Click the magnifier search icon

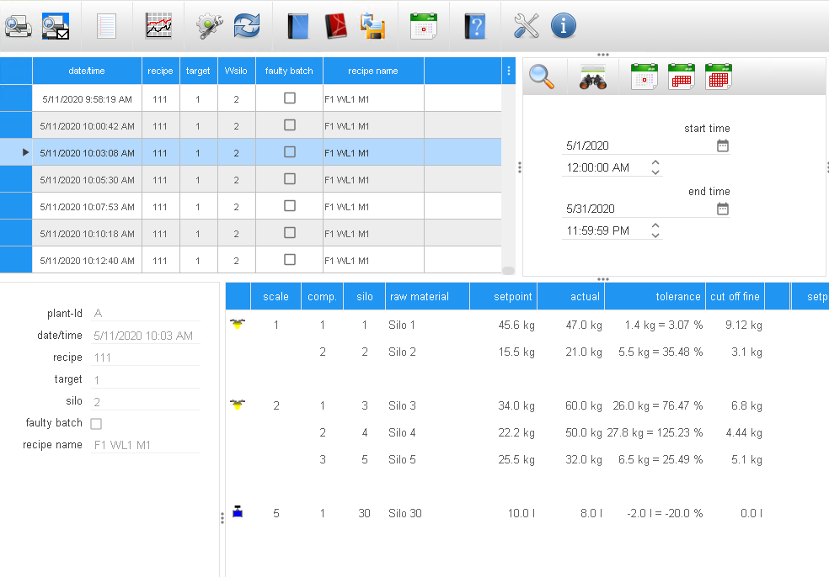point(542,77)
